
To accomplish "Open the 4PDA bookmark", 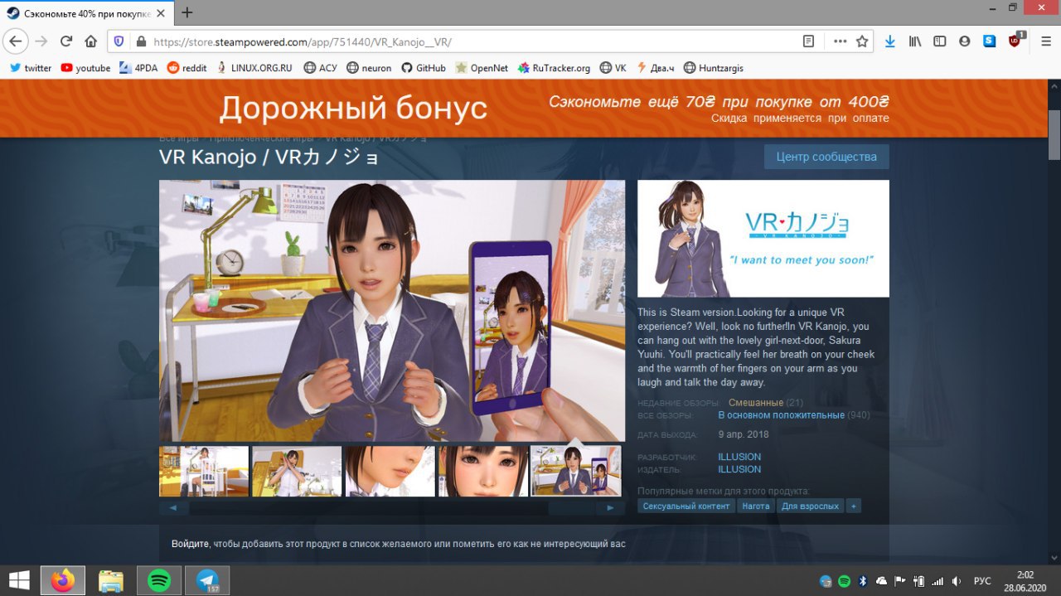I will tap(138, 68).
